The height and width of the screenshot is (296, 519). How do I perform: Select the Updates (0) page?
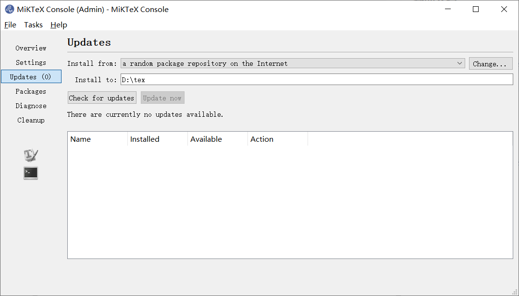31,76
